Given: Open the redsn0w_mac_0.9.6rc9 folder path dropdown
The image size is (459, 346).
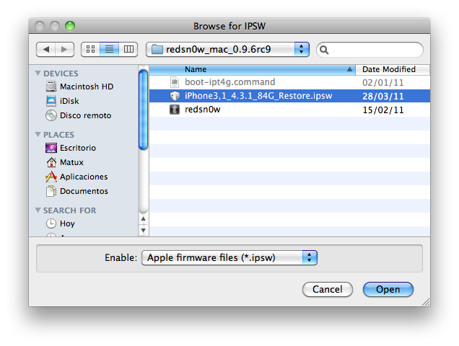Looking at the screenshot, I should pos(228,49).
